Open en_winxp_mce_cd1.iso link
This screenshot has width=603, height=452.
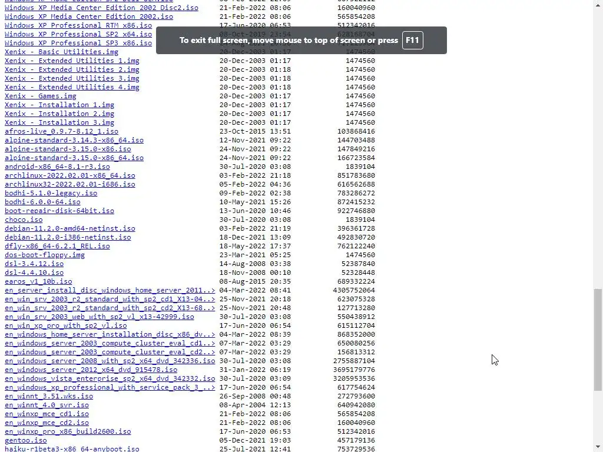47,414
